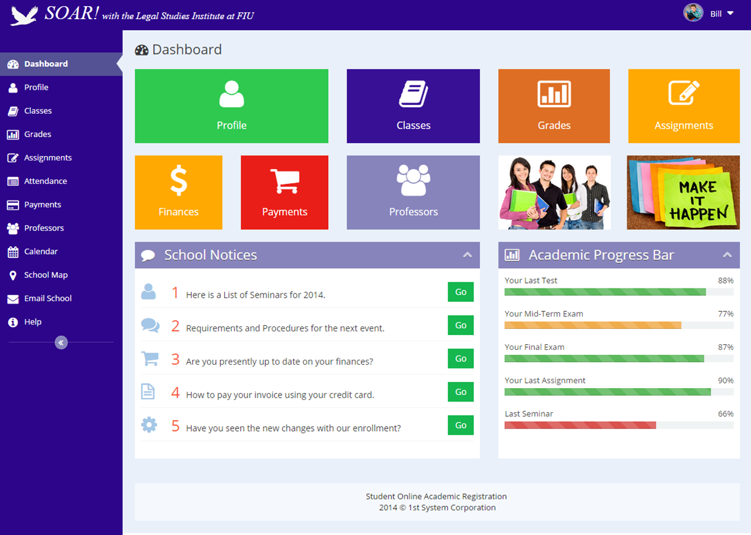The width and height of the screenshot is (751, 535).
Task: Click the students group photo
Action: tap(554, 192)
